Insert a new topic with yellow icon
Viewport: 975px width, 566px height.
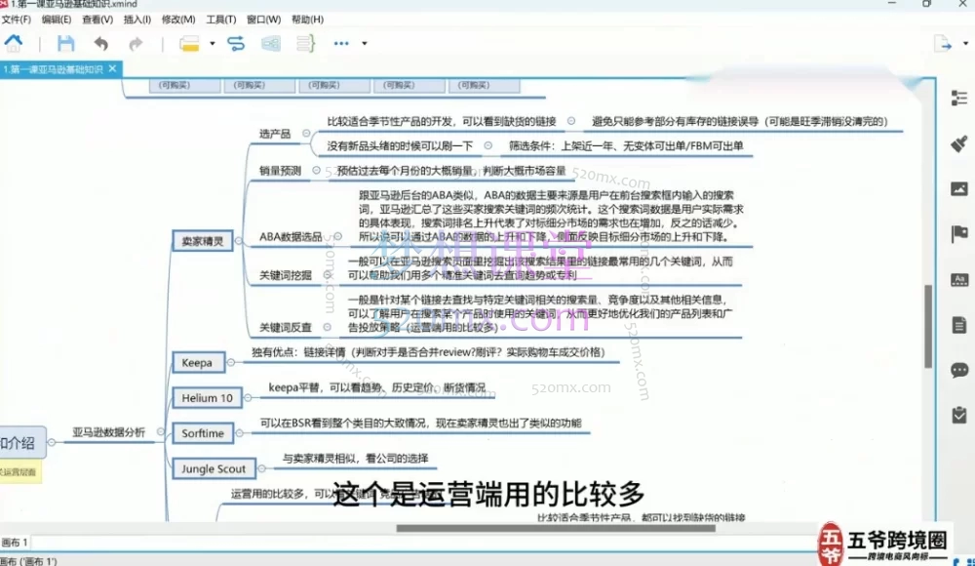189,44
